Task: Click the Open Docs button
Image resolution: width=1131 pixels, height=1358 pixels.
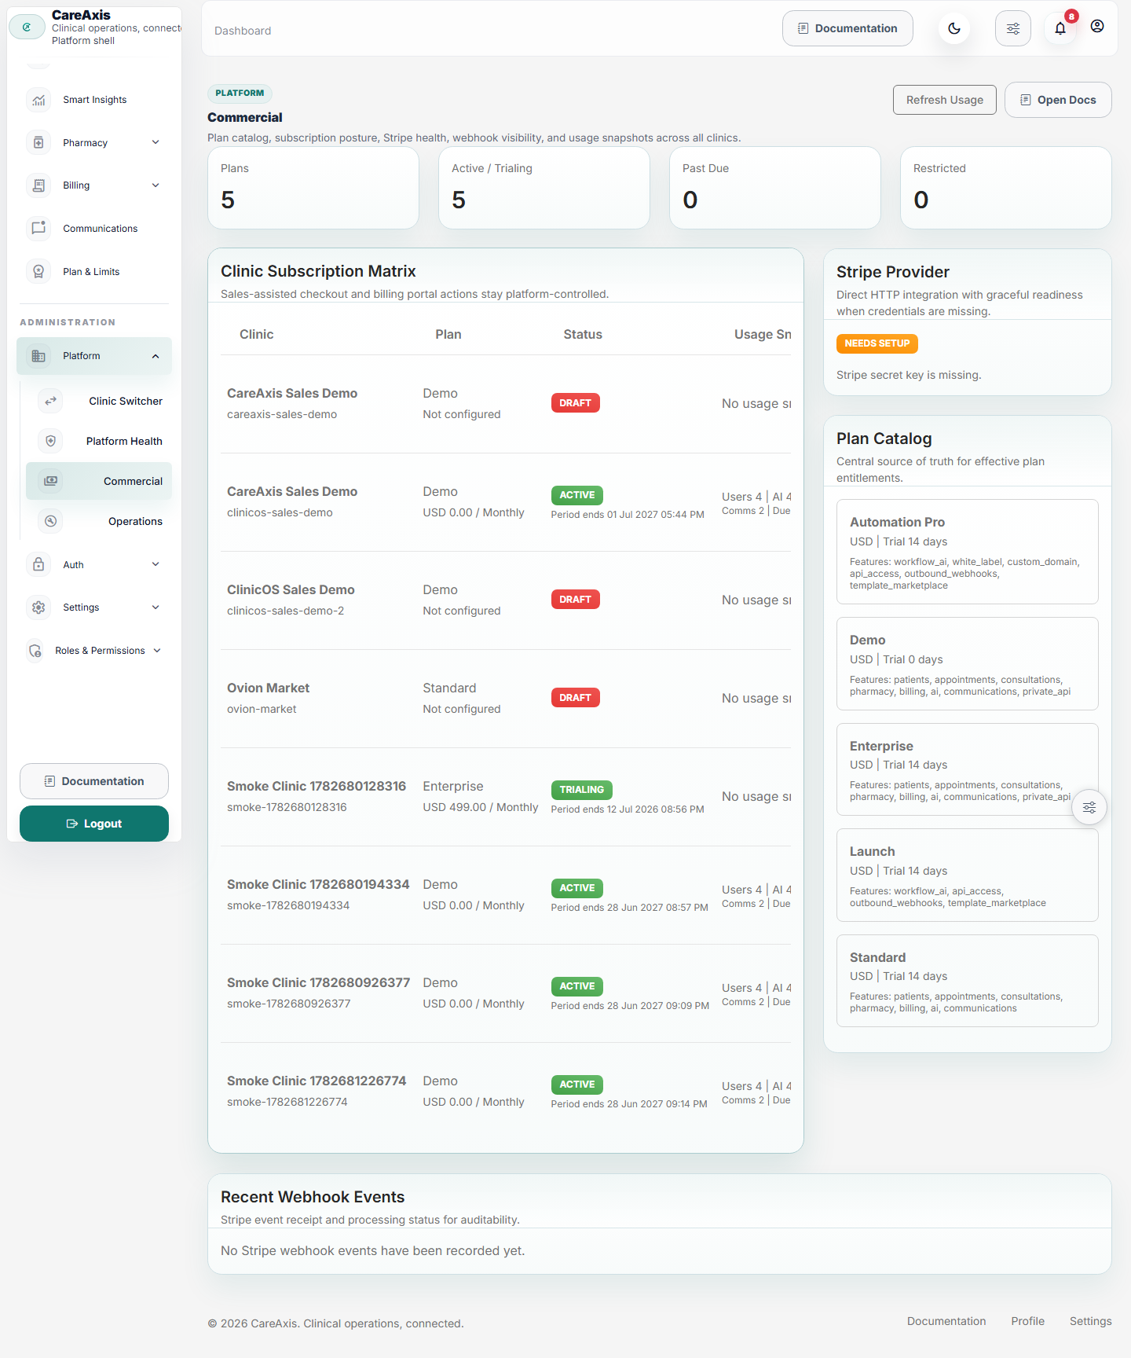Action: [x=1058, y=100]
